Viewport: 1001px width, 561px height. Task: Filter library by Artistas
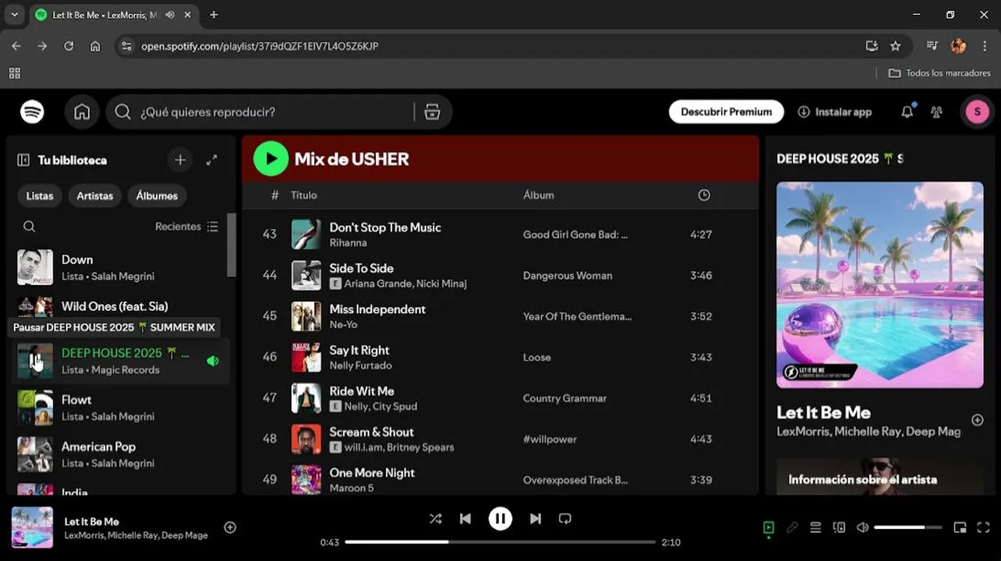95,196
